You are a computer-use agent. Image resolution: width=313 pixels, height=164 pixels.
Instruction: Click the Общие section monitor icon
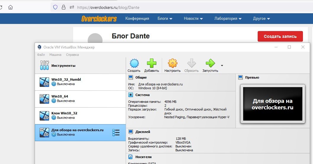pos(131,77)
